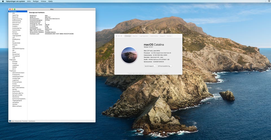Select Ældre software in the sidebar
Viewport: 271px width, 140px height.
tap(17, 106)
